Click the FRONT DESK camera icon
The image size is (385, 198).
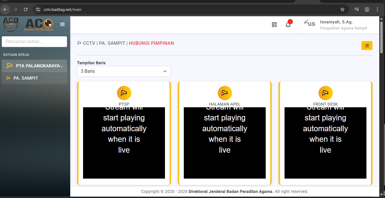[x=326, y=93]
